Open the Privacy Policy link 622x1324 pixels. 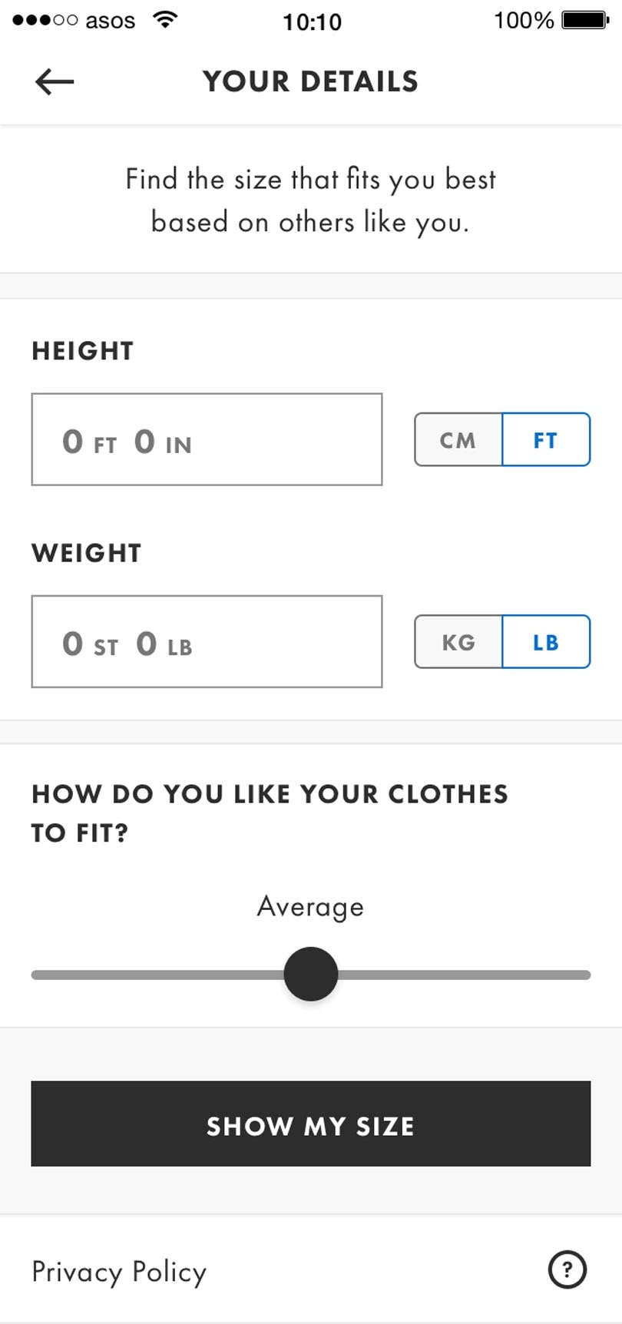(119, 1272)
